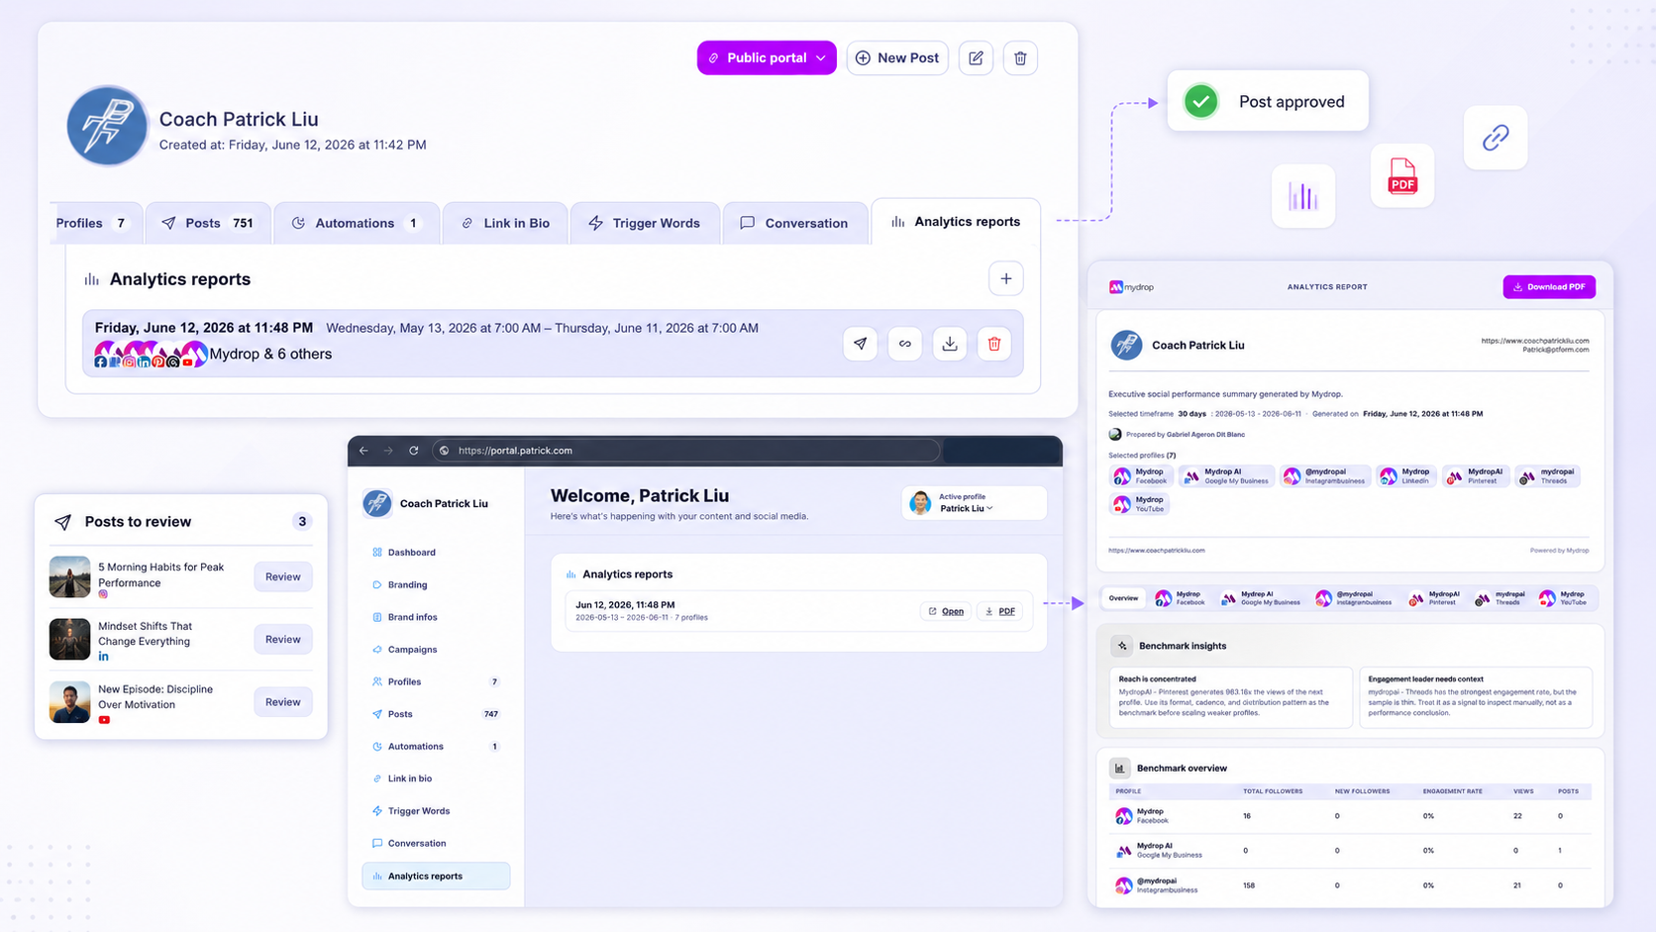The height and width of the screenshot is (932, 1656).
Task: Open the Public portal dropdown
Action: (767, 57)
